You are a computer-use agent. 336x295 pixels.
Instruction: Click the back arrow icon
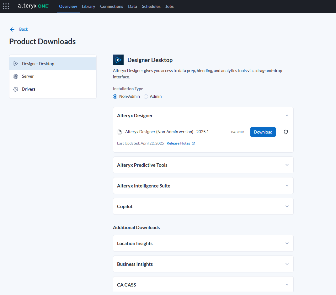click(x=12, y=29)
